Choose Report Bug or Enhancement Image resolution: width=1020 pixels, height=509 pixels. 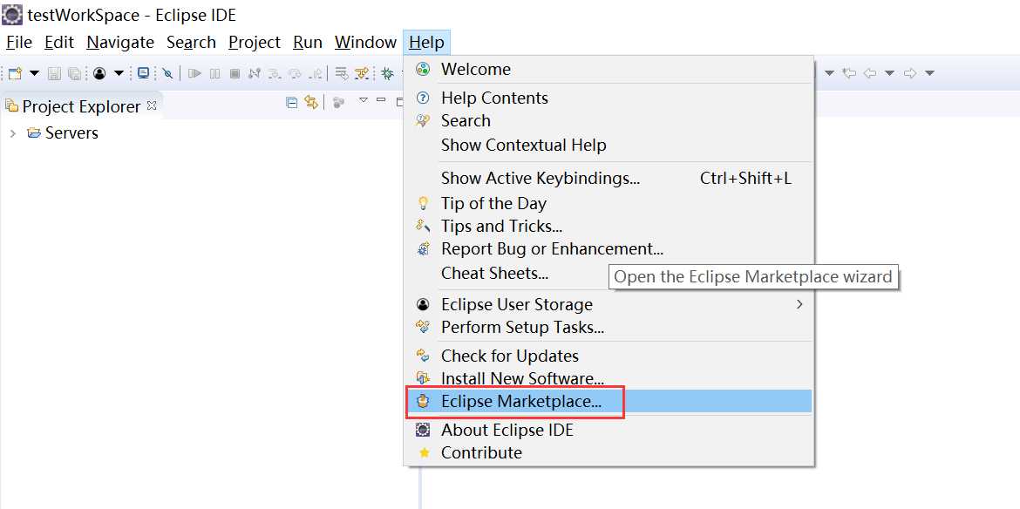point(609,249)
